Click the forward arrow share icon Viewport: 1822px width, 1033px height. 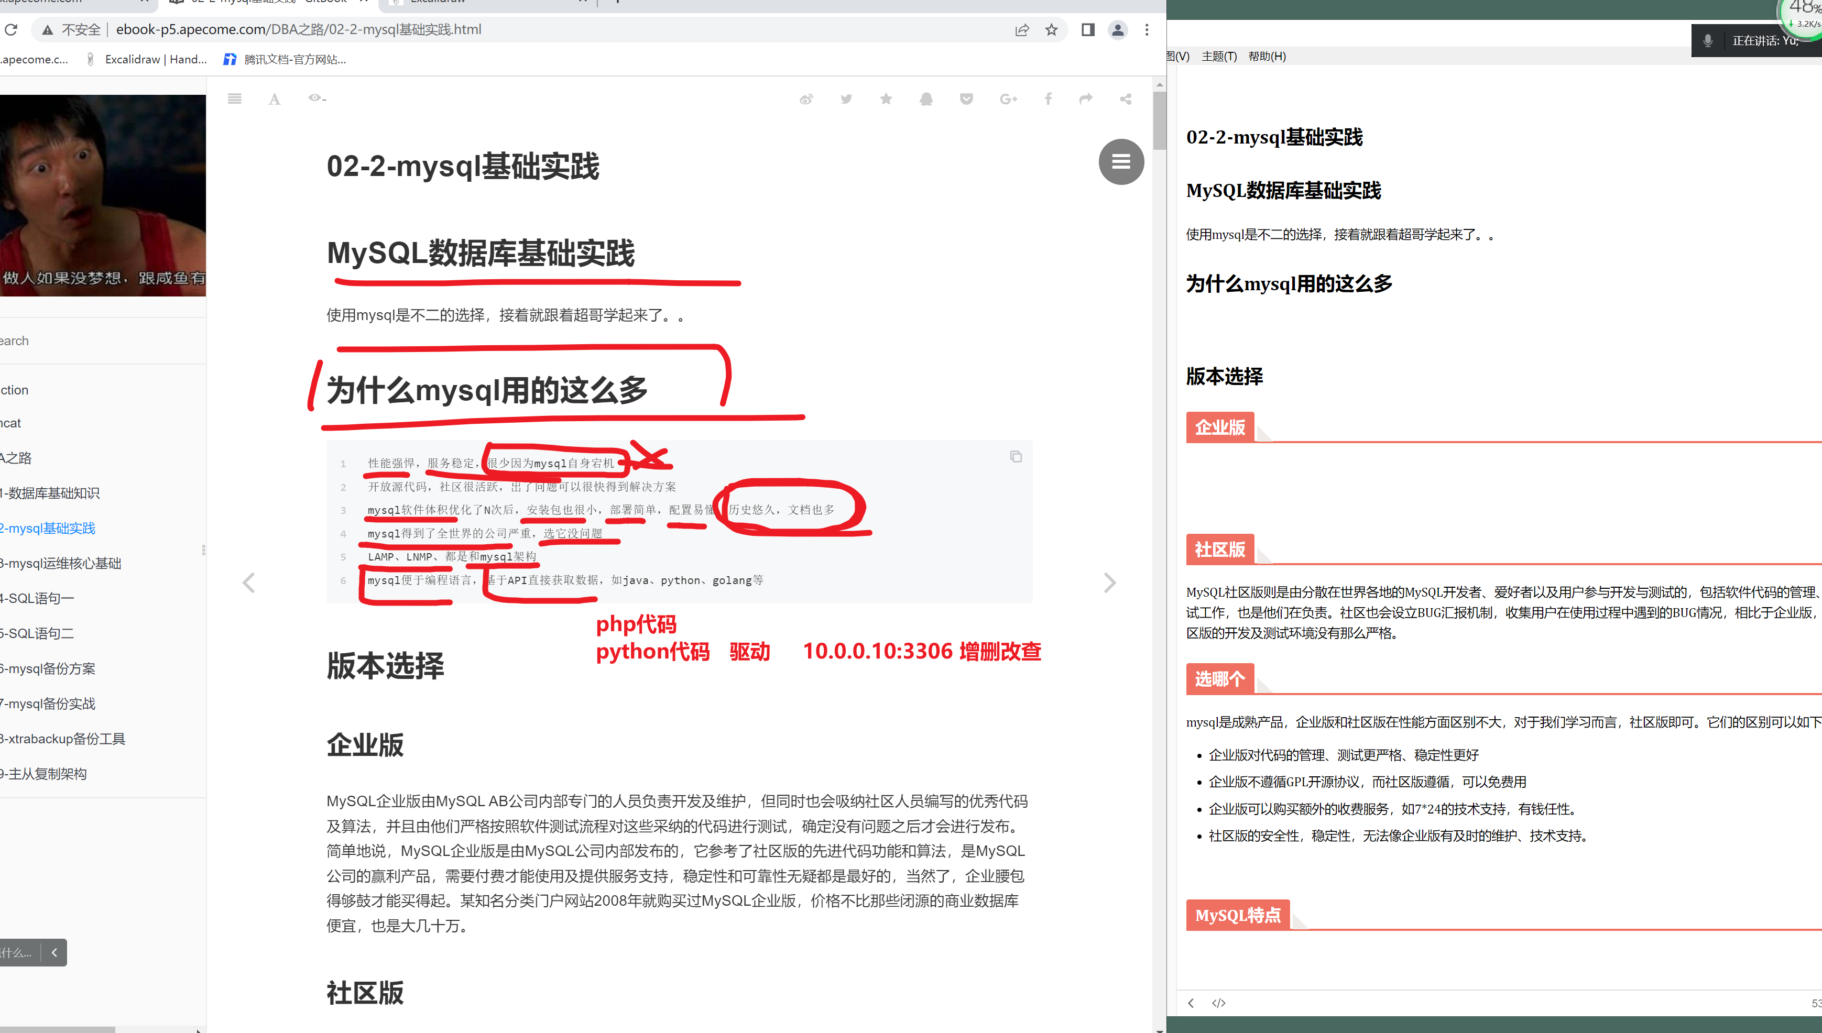click(x=1086, y=100)
